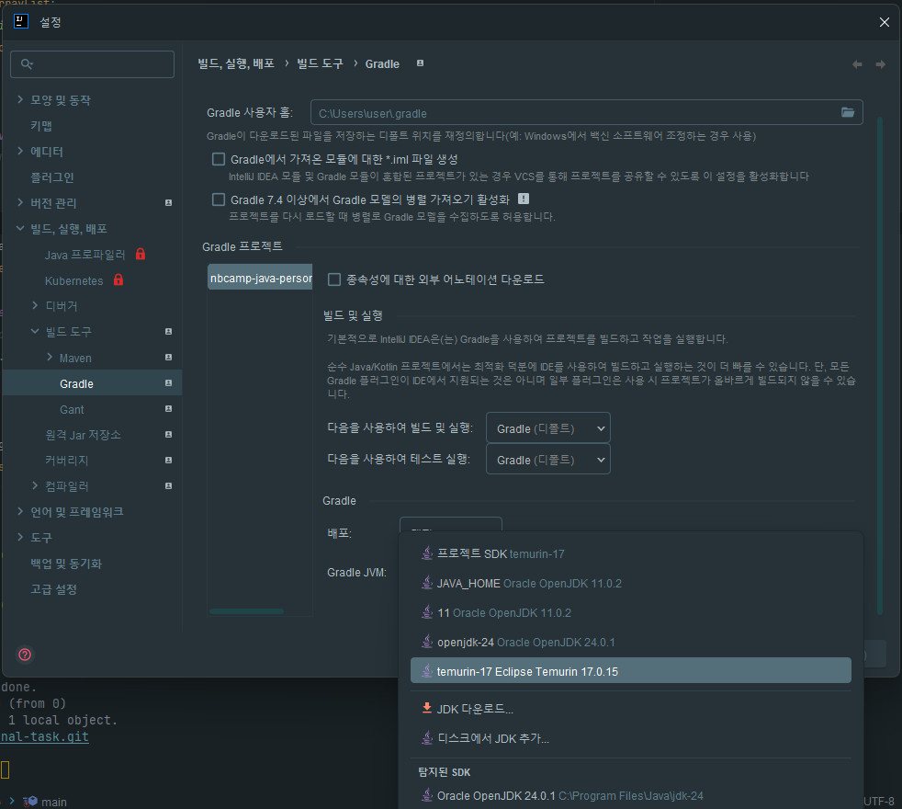
Task: Toggle parallel Gradle model fetching for Gradle 7.4+
Action: [219, 199]
